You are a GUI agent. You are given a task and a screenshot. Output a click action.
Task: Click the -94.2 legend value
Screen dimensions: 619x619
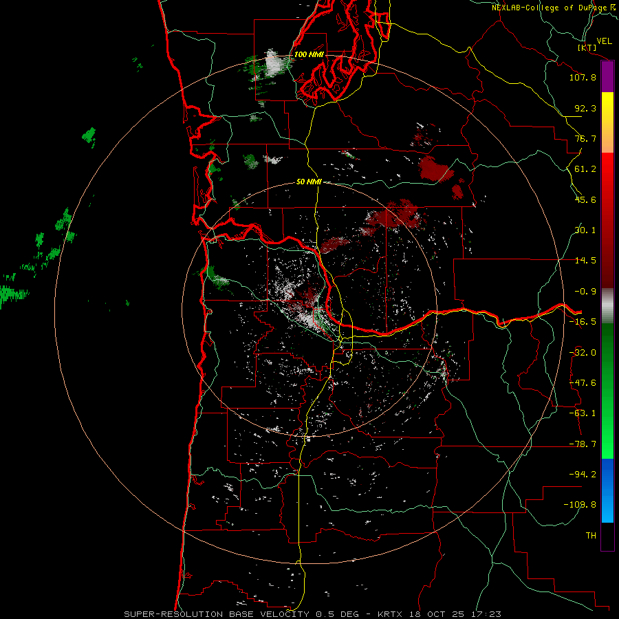click(583, 474)
